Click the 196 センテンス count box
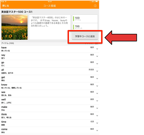Viewport: 144px width, 135px height. [x=85, y=27]
